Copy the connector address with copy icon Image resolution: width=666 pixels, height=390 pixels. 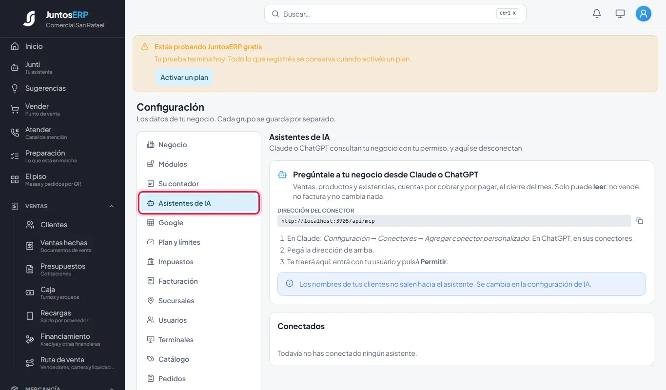click(640, 221)
